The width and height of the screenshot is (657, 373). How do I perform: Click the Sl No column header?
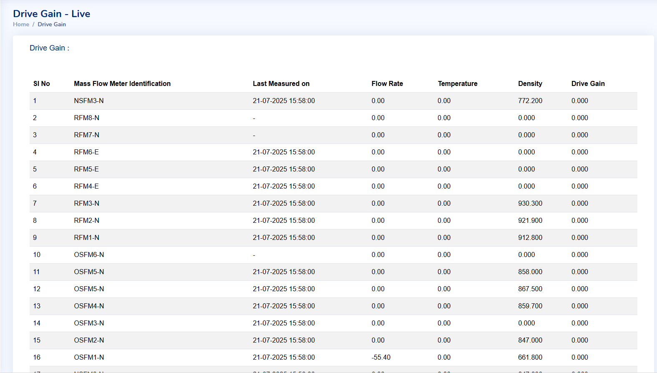point(41,83)
